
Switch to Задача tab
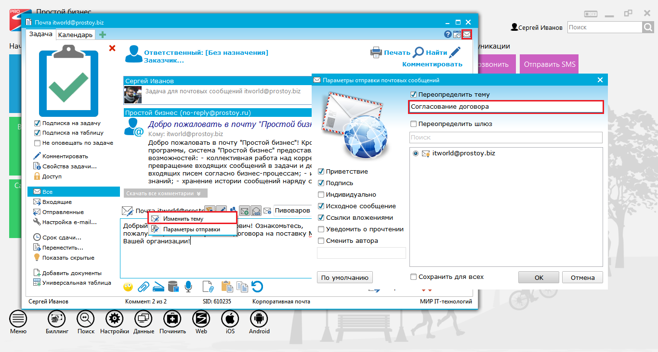41,34
